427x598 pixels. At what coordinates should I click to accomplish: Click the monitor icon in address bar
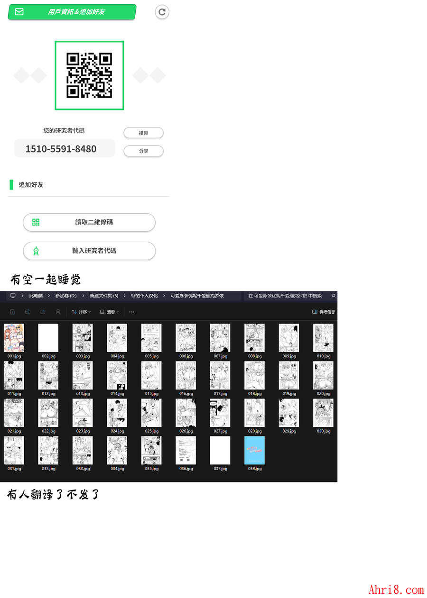click(x=13, y=296)
